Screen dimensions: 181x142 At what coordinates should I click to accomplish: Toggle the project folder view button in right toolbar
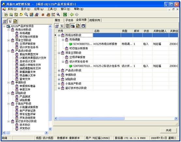(x=73, y=26)
